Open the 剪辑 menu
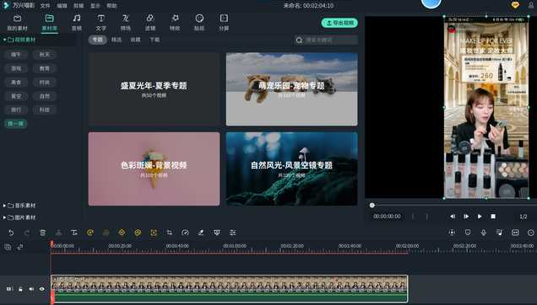Viewport: 537px width, 305px height. [79, 6]
